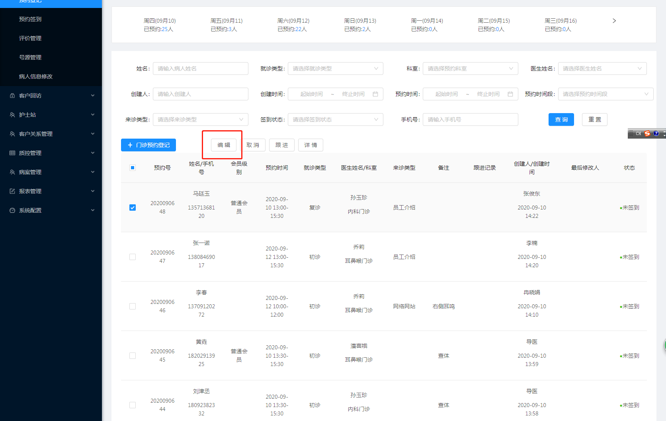This screenshot has height=421, width=666.
Task: Check the row for 刘津丞
Action: 133,405
